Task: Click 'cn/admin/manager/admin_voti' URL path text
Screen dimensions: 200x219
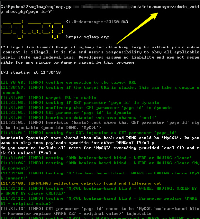Action: coord(166,7)
